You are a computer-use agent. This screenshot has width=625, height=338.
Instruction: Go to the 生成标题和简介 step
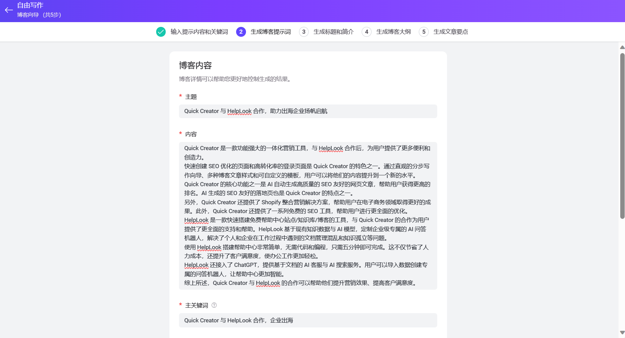[x=334, y=32]
